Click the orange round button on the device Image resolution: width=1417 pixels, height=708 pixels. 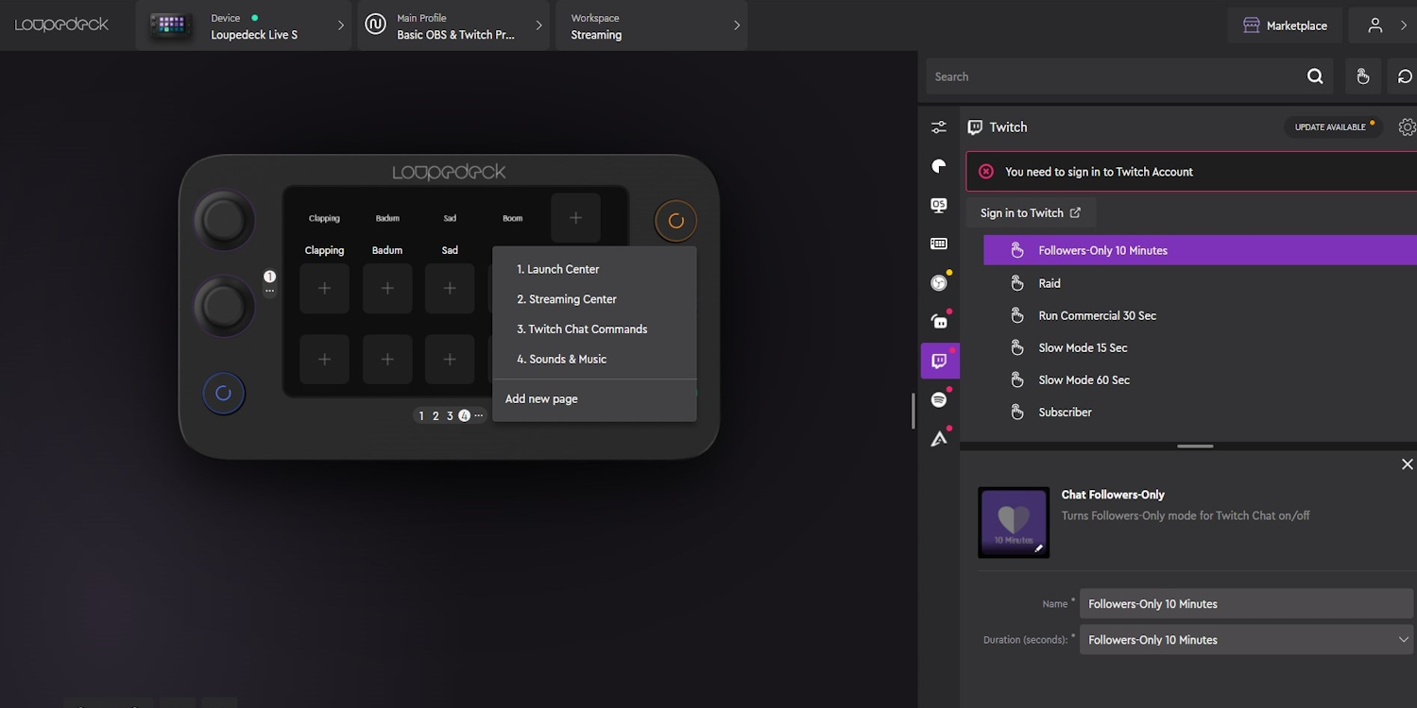pyautogui.click(x=675, y=221)
